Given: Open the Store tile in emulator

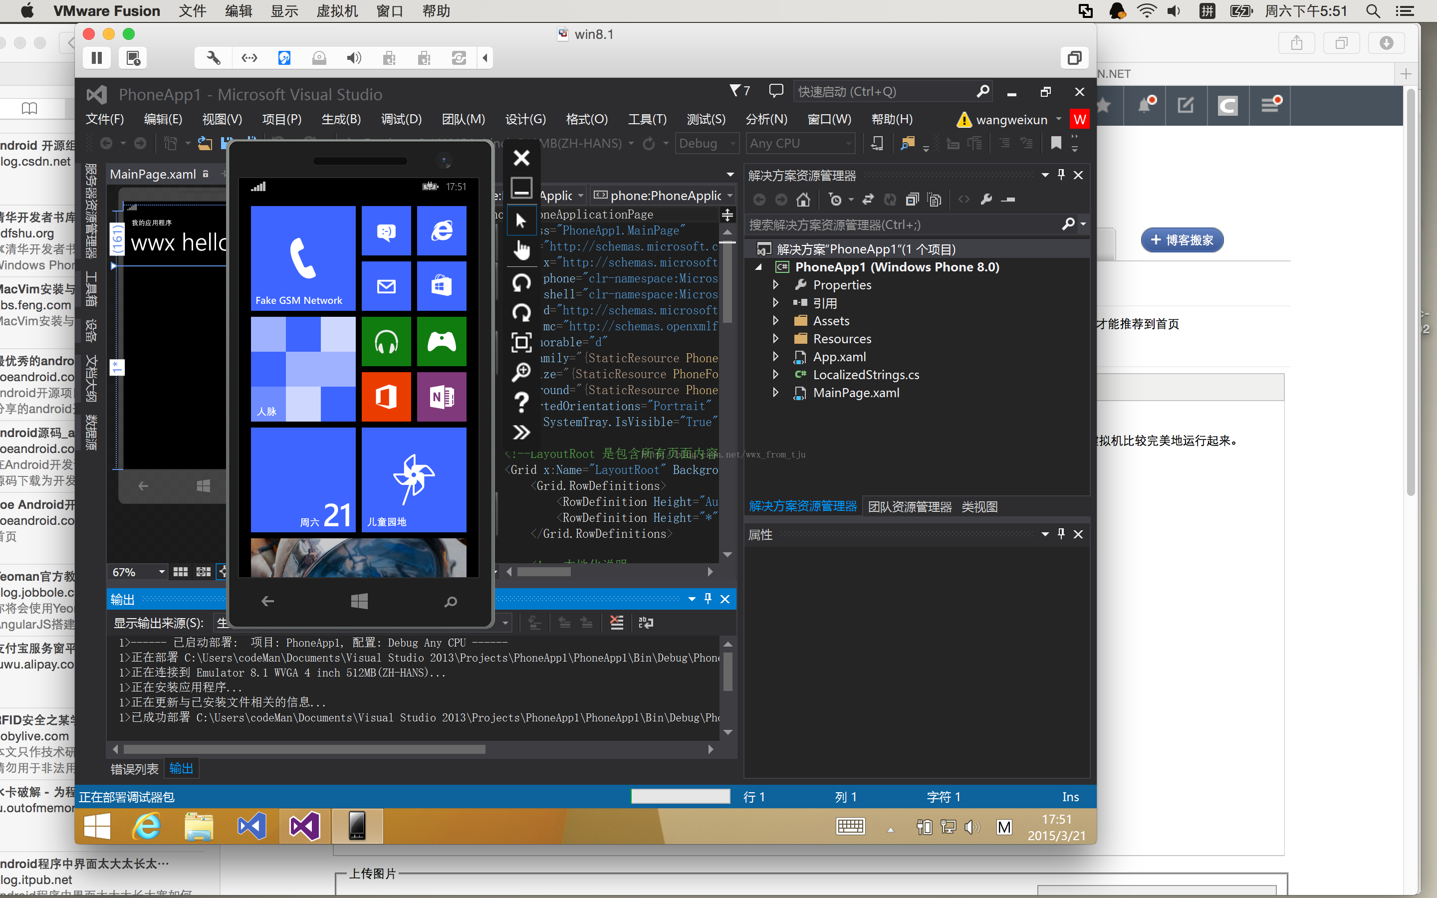Looking at the screenshot, I should (x=441, y=286).
